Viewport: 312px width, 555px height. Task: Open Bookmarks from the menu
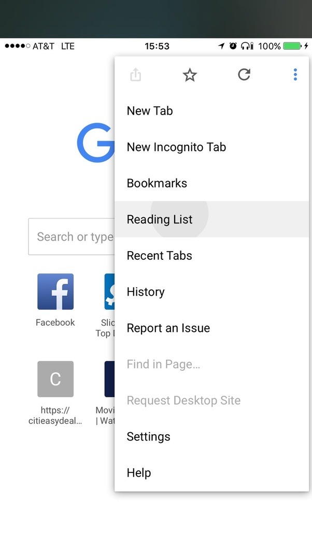(x=157, y=183)
